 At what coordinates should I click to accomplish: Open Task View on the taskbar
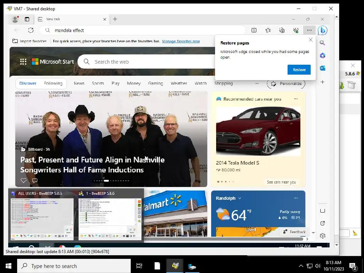139,266
